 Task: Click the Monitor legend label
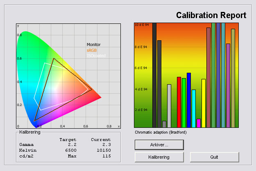tap(93, 44)
